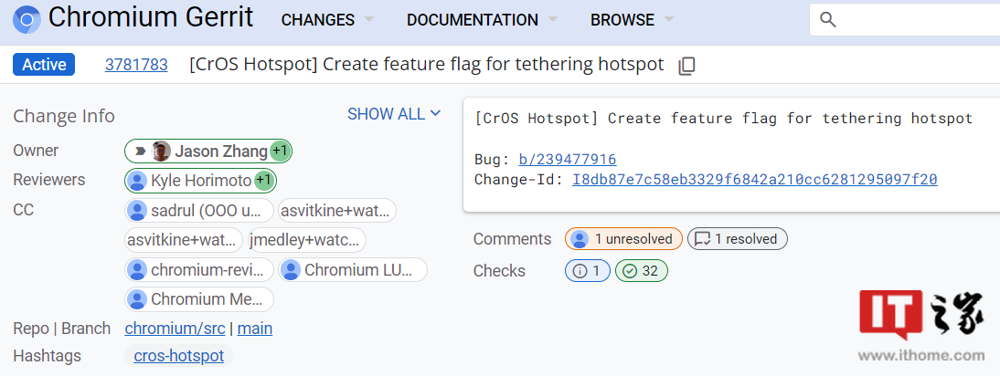The image size is (1000, 376).
Task: Open the info checks chip showing 1
Action: [588, 271]
